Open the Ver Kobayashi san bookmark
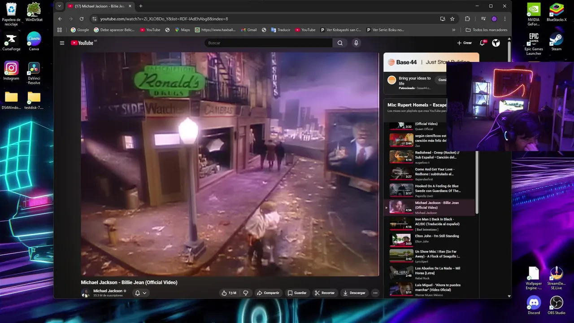Image resolution: width=574 pixels, height=323 pixels. 341,30
